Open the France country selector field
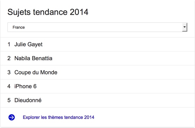The width and height of the screenshot is (195, 128). coord(97,27)
